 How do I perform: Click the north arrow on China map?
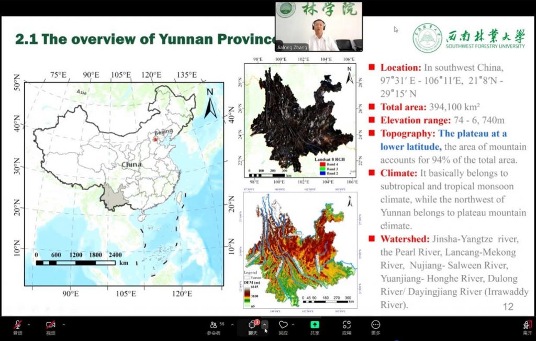[x=210, y=104]
